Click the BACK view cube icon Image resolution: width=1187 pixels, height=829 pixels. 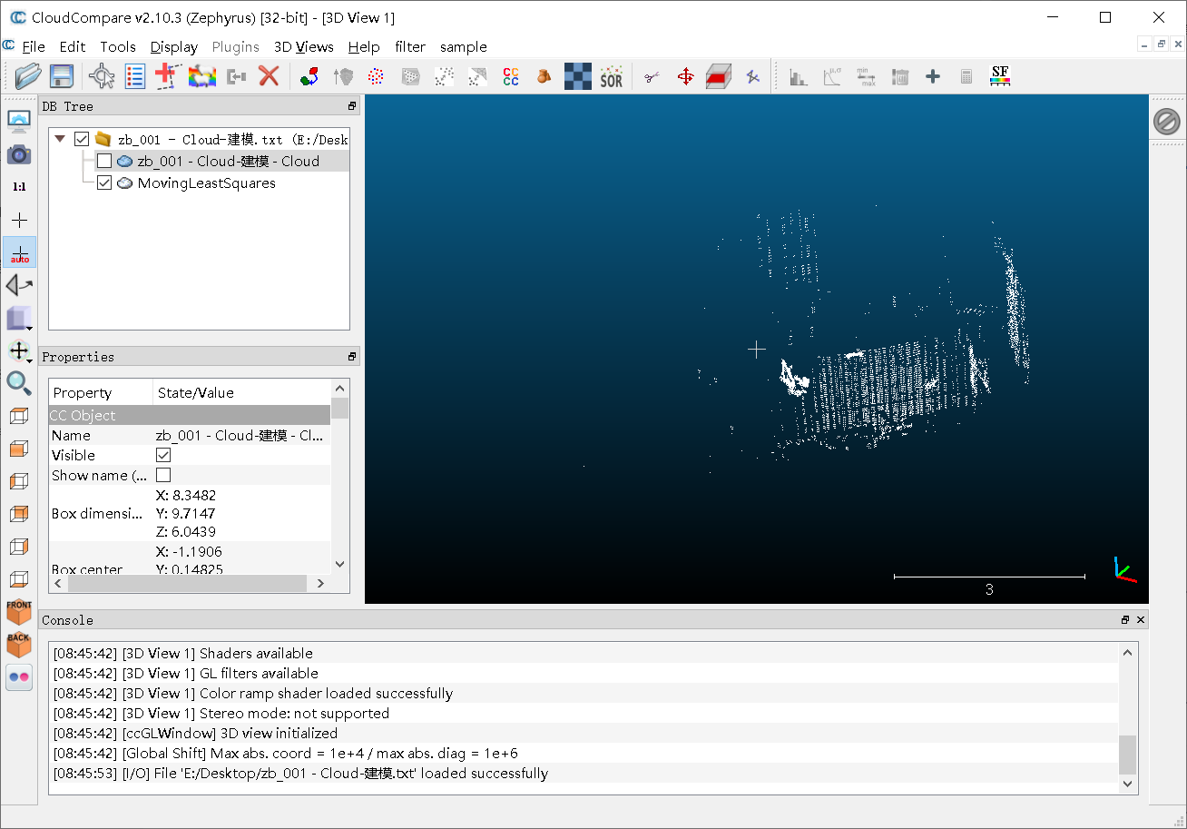(x=19, y=644)
